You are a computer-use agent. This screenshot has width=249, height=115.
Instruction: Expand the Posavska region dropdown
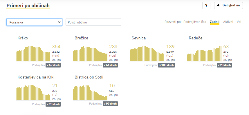tap(34, 22)
